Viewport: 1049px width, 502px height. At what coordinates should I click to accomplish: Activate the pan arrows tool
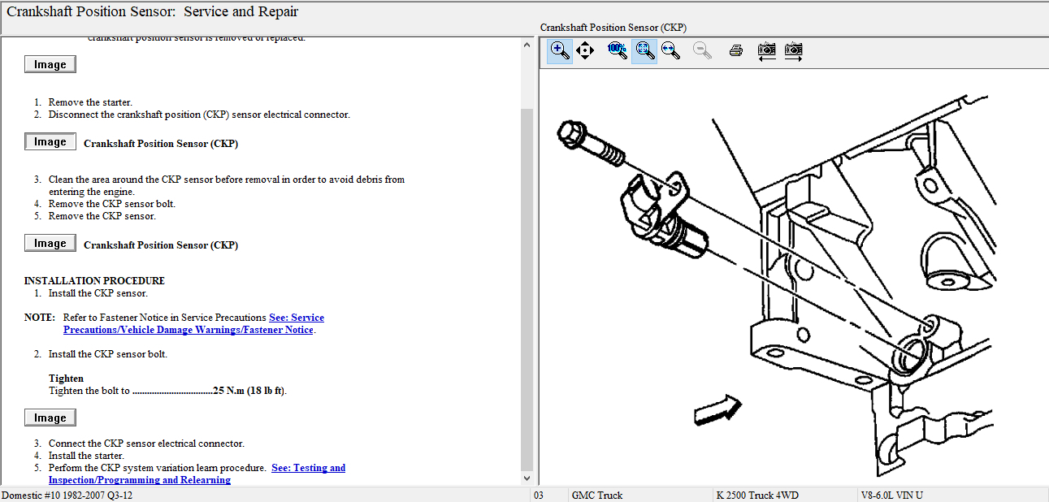point(585,50)
